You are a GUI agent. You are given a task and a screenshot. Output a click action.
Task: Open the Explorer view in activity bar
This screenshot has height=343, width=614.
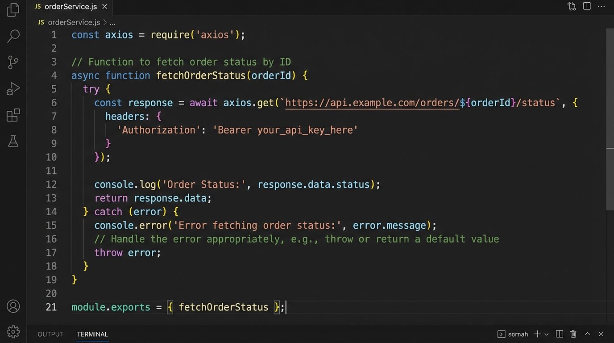point(13,10)
